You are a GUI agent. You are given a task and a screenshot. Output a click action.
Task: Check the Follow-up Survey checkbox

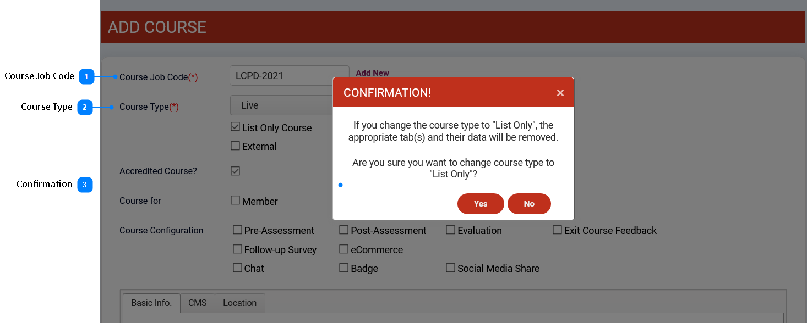click(x=237, y=249)
